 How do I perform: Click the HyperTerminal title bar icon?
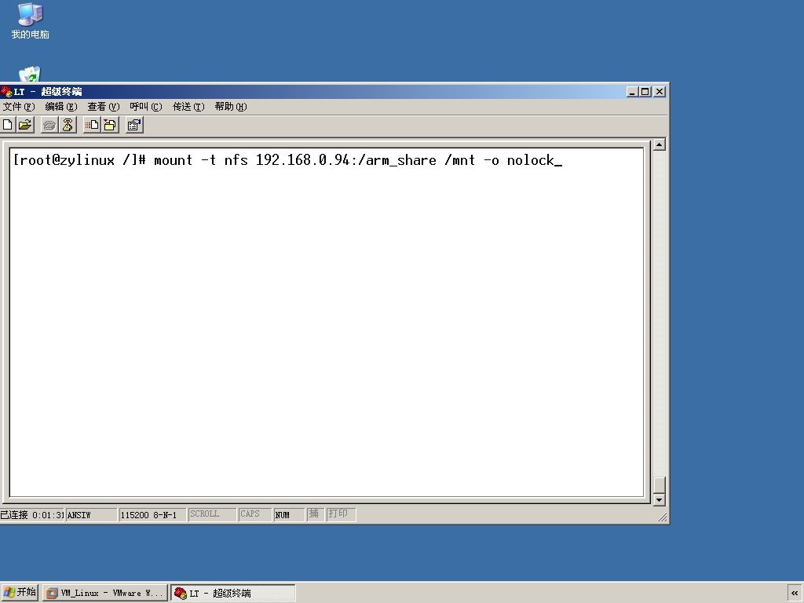click(6, 92)
